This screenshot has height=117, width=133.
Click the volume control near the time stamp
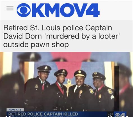click(109, 116)
